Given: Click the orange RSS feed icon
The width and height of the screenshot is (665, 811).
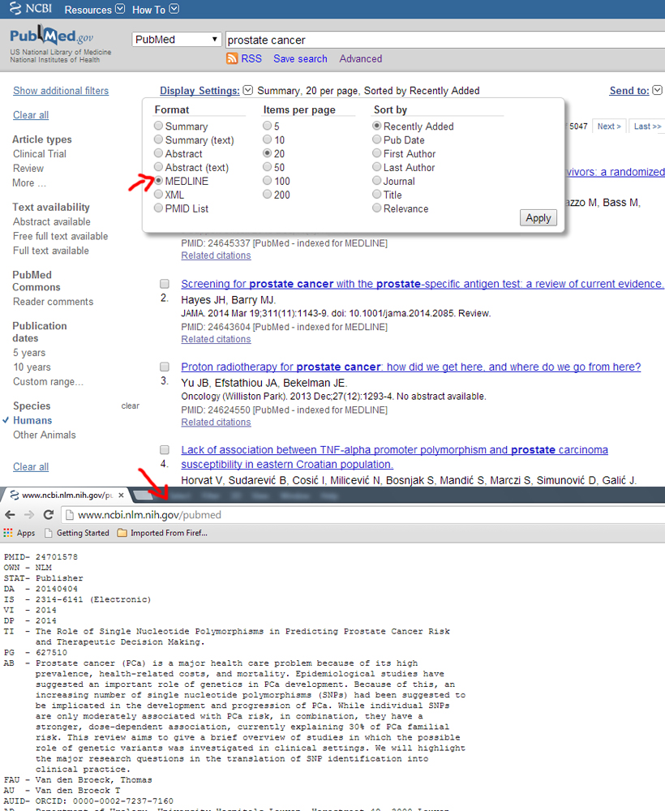Looking at the screenshot, I should point(232,58).
